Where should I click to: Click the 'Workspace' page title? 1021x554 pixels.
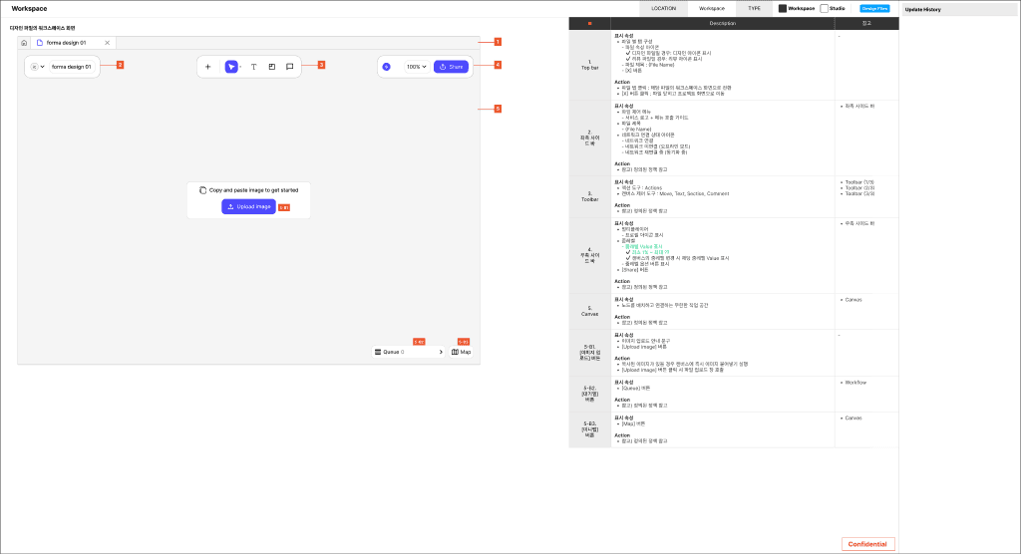(x=29, y=8)
